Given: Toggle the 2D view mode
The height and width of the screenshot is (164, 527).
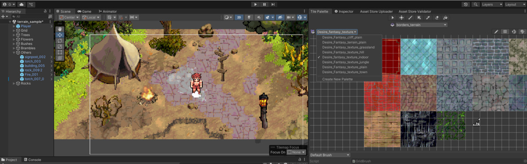Looking at the screenshot, I should (239, 17).
